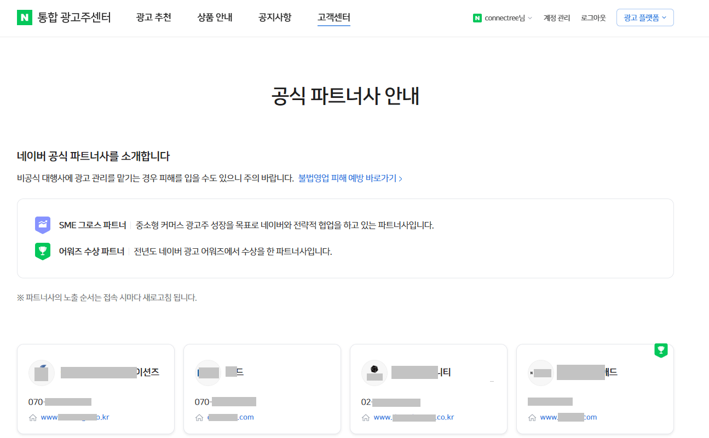This screenshot has height=438, width=709.
Task: Click the blue SME 그로스 파트너 badge icon
Action: coord(42,225)
